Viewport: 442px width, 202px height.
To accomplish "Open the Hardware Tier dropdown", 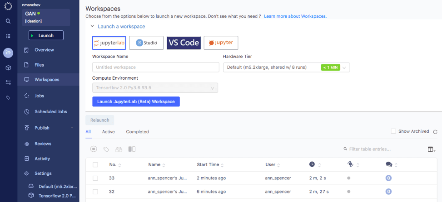I will (x=286, y=67).
